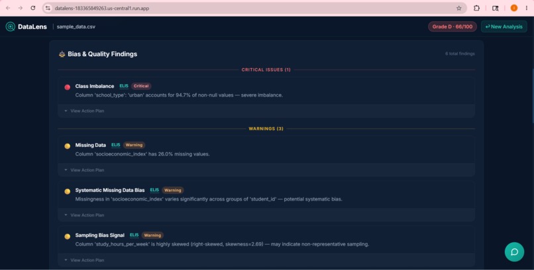Screen dimensions: 534x270
Task: Click the WARNINGS (3) section label
Action: [x=266, y=128]
